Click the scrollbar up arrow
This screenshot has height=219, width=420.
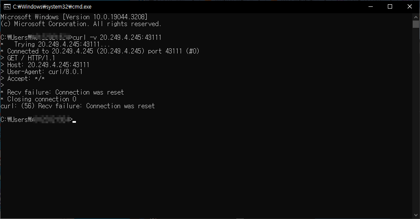pos(416,17)
